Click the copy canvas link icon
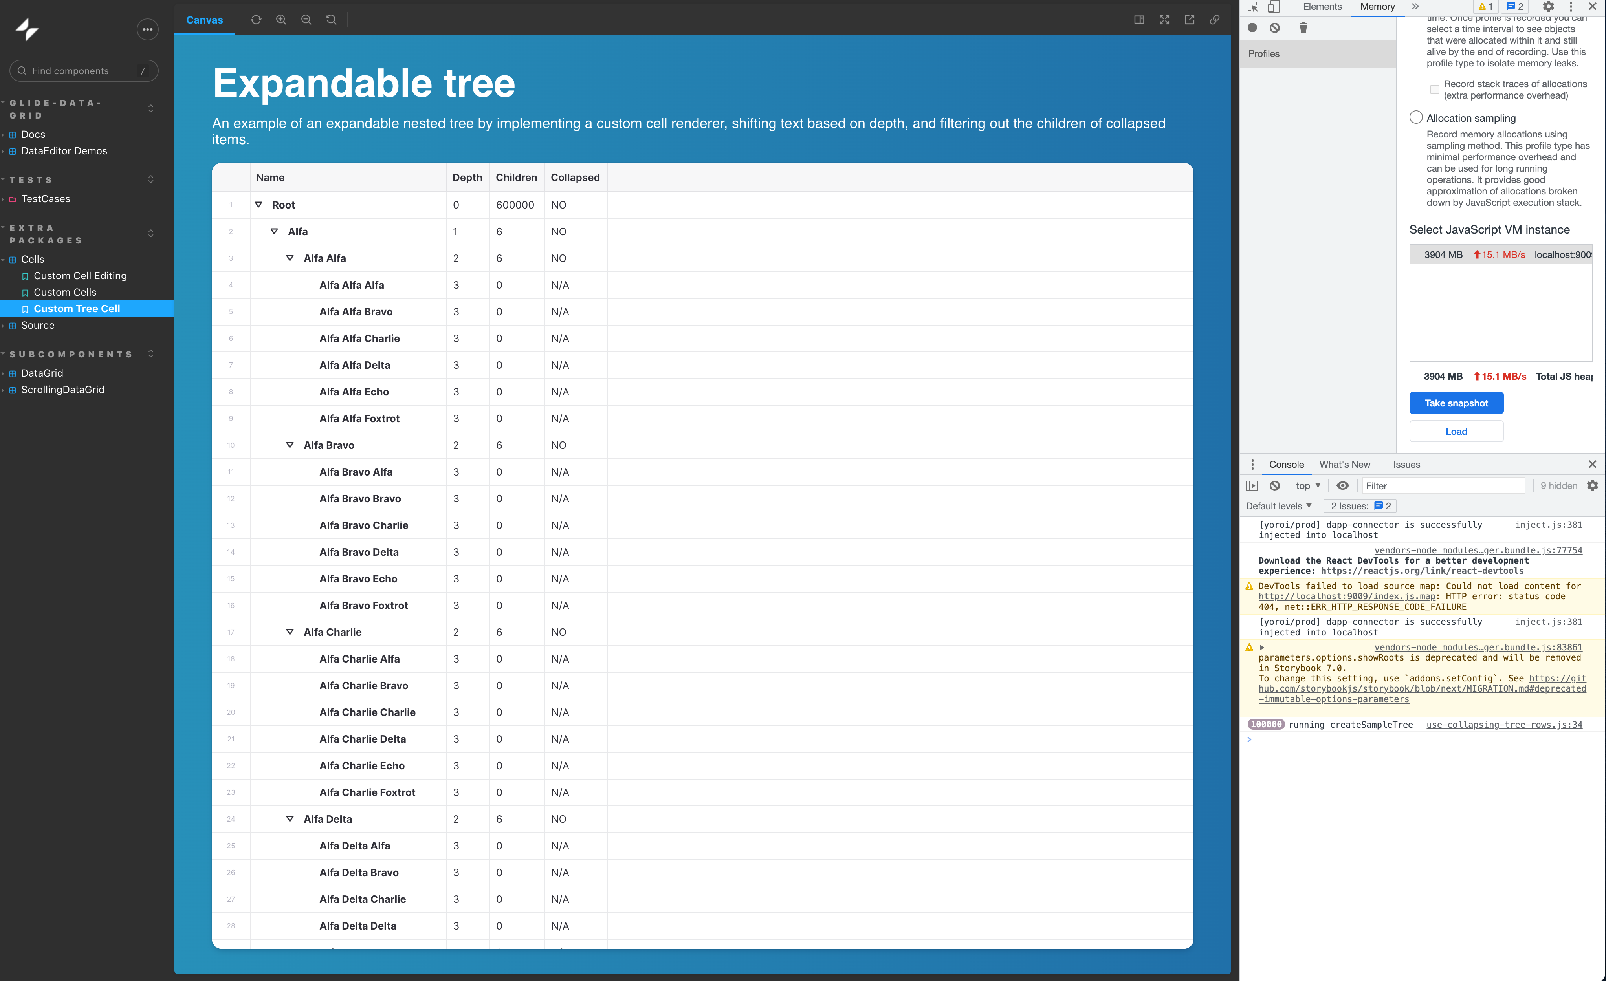The height and width of the screenshot is (981, 1606). (x=1215, y=20)
